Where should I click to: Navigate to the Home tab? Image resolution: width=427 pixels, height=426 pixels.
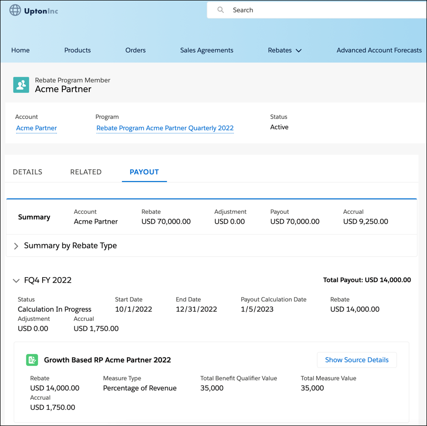[20, 50]
